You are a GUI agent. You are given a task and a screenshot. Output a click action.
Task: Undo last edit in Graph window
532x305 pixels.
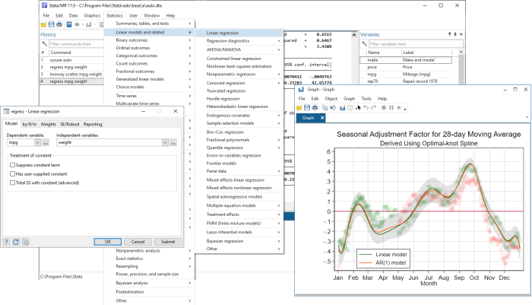(366, 108)
